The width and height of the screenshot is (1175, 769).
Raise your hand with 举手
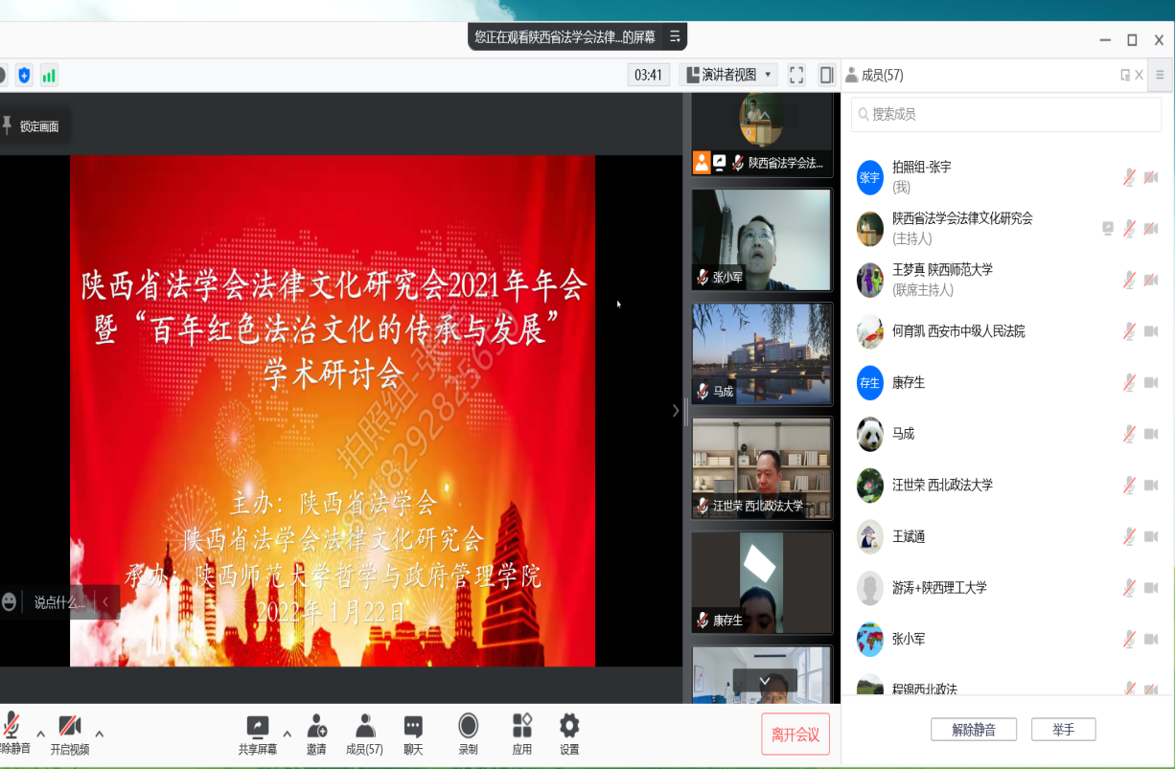1063,730
